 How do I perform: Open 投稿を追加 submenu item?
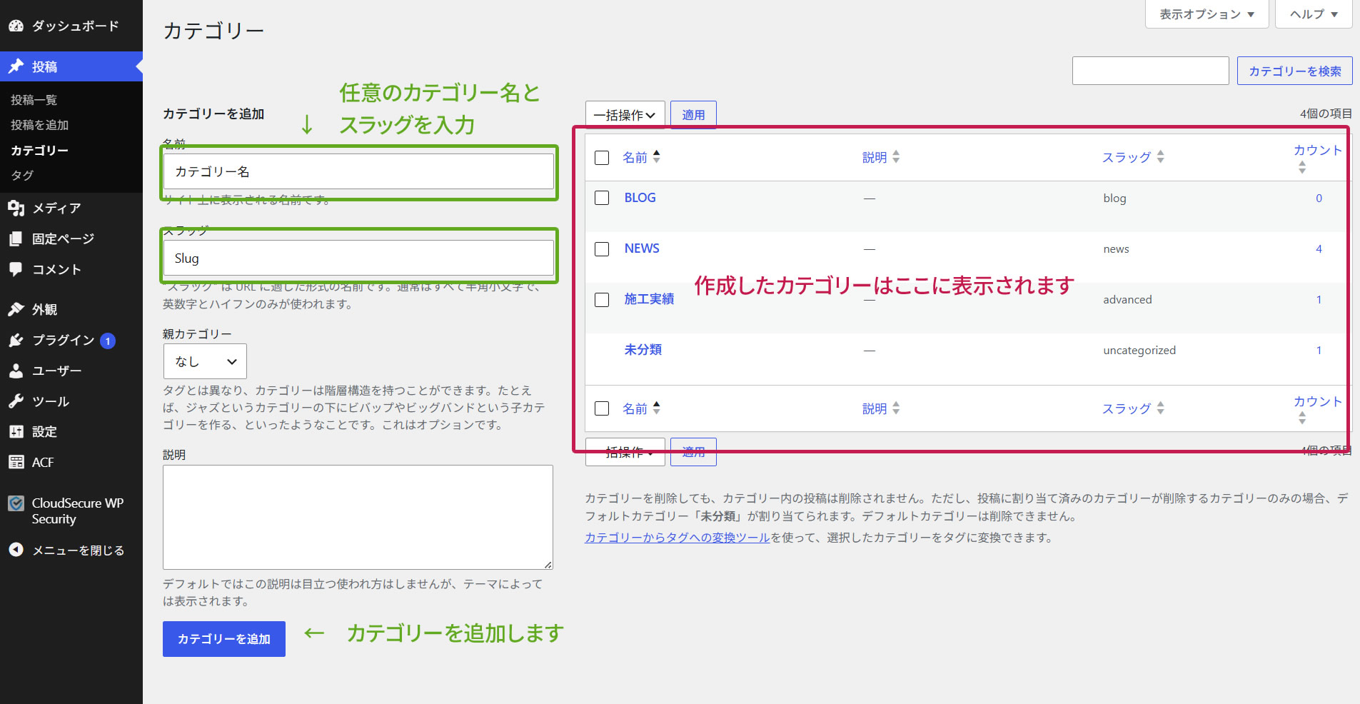(39, 125)
